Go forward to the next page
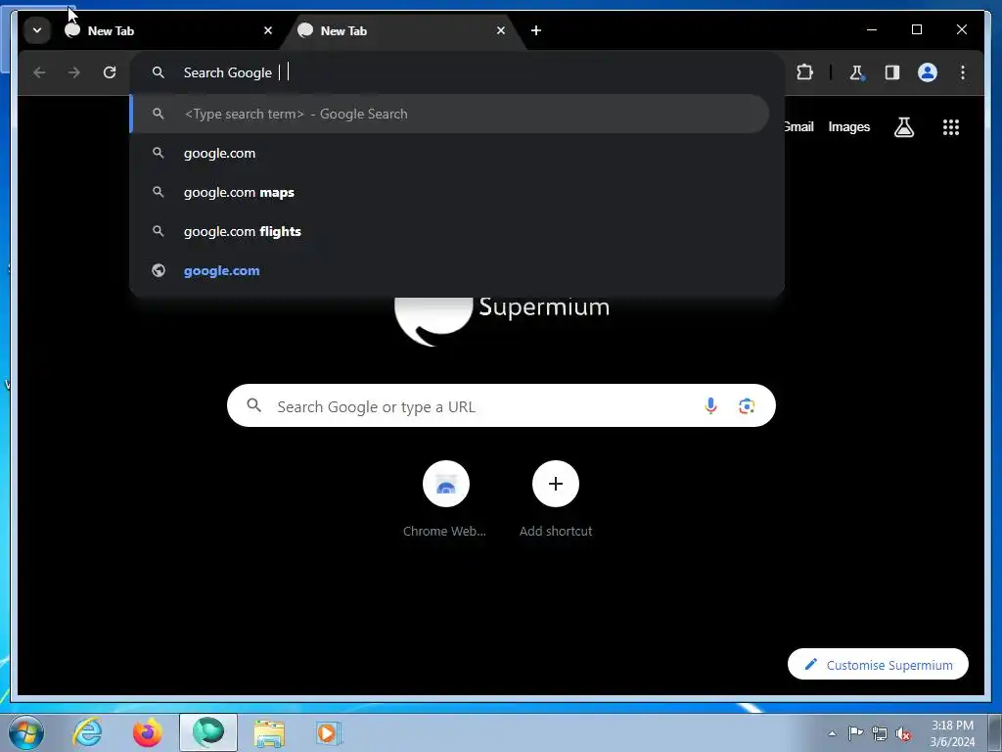Screen dimensions: 1002x752 [74, 72]
